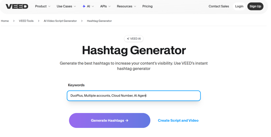Viewport: 271px width, 137px height.
Task: Click the AI sparkle icon in navbar
Action: click(x=84, y=6)
